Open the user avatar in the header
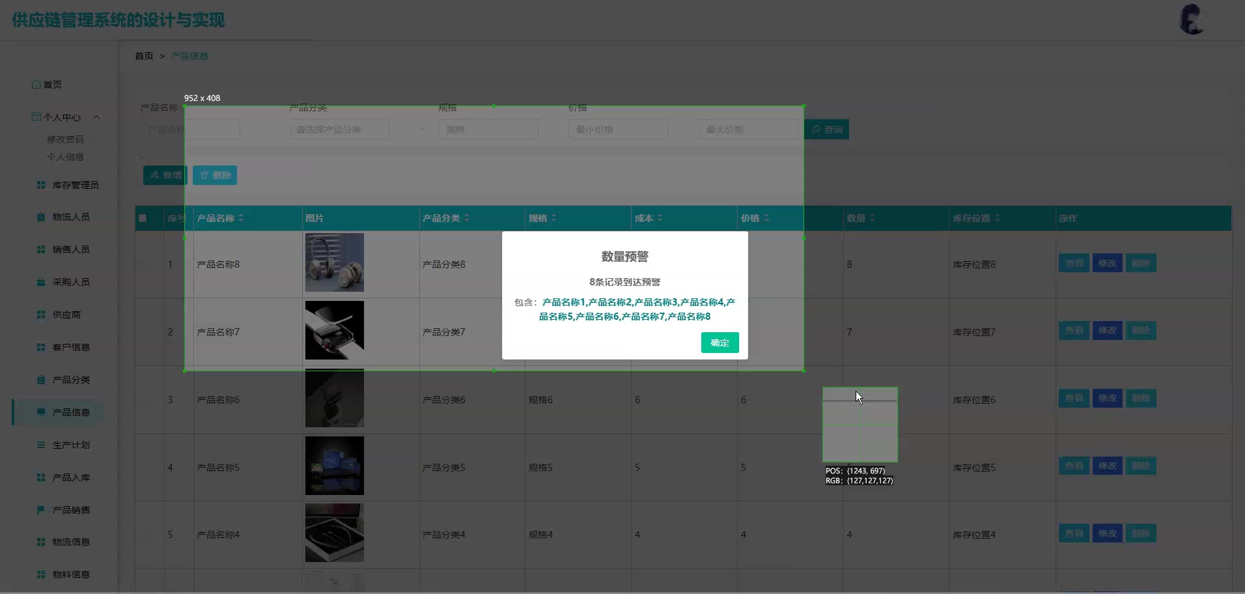The width and height of the screenshot is (1245, 594). 1192,20
